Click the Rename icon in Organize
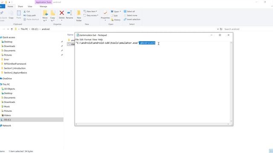Viewport: 273px width, 153px height. (70, 13)
